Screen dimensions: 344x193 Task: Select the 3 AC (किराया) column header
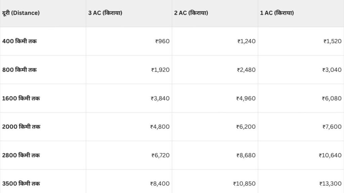tap(105, 13)
